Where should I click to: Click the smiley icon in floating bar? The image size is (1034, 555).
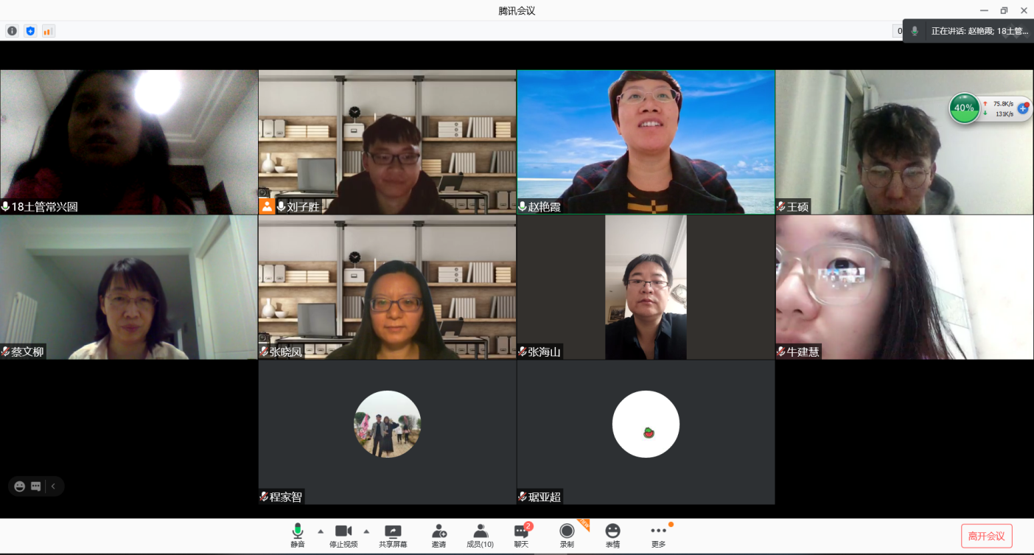point(20,486)
